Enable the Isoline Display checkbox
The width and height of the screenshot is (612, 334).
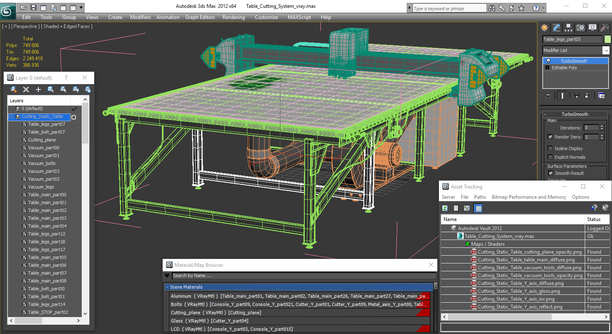[550, 148]
